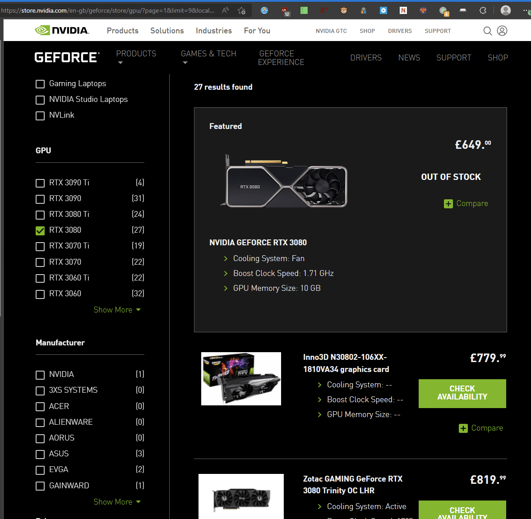The width and height of the screenshot is (531, 519).
Task: Click the Inno3D graphics card thumbnail
Action: coord(241,378)
